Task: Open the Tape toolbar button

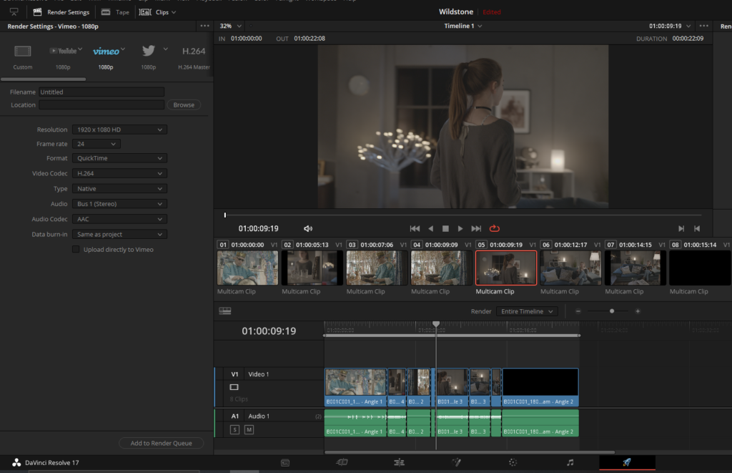Action: tap(115, 12)
